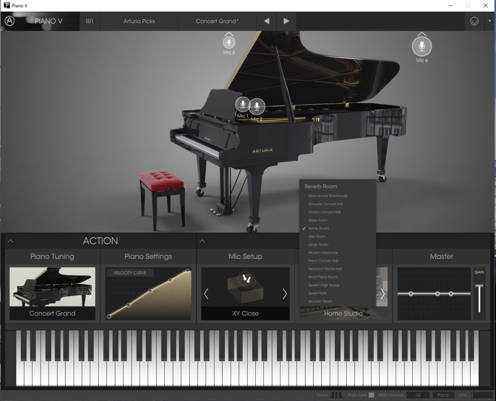The width and height of the screenshot is (496, 401).
Task: Open the Arturia Picks preset filter
Action: 139,21
